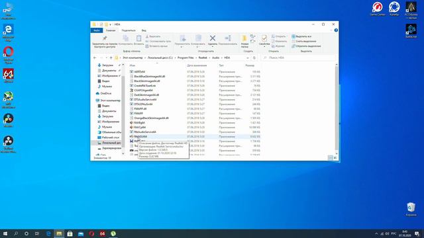
Task: Click Этот компьютер in address breadcrumb
Action: pyautogui.click(x=132, y=58)
